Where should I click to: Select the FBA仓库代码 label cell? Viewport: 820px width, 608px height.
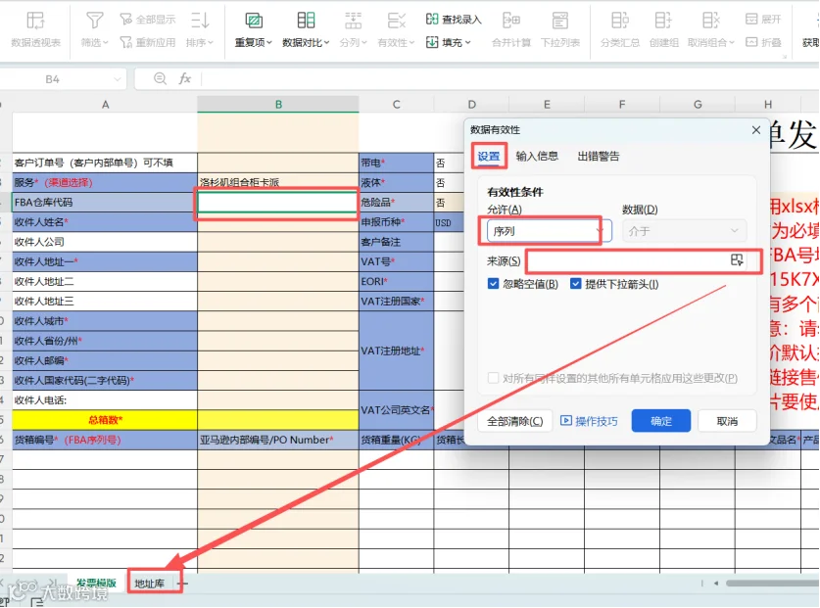[105, 203]
